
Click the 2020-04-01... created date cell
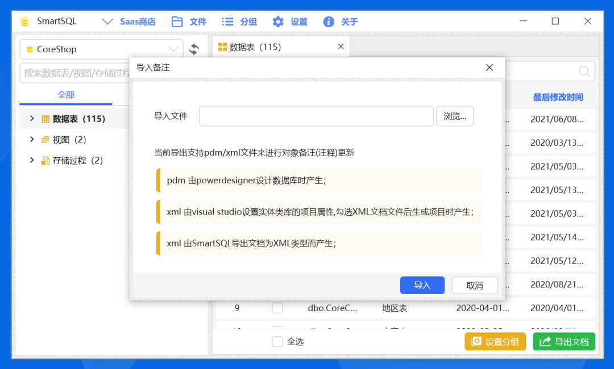[x=483, y=308]
